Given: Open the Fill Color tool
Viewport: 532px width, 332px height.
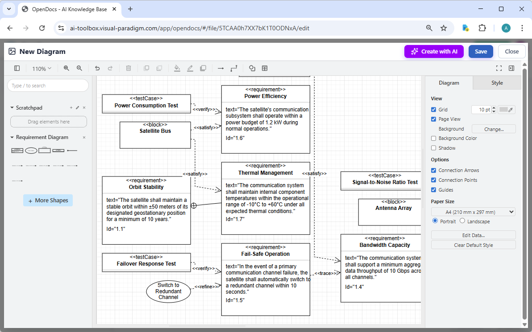Looking at the screenshot, I should point(177,68).
